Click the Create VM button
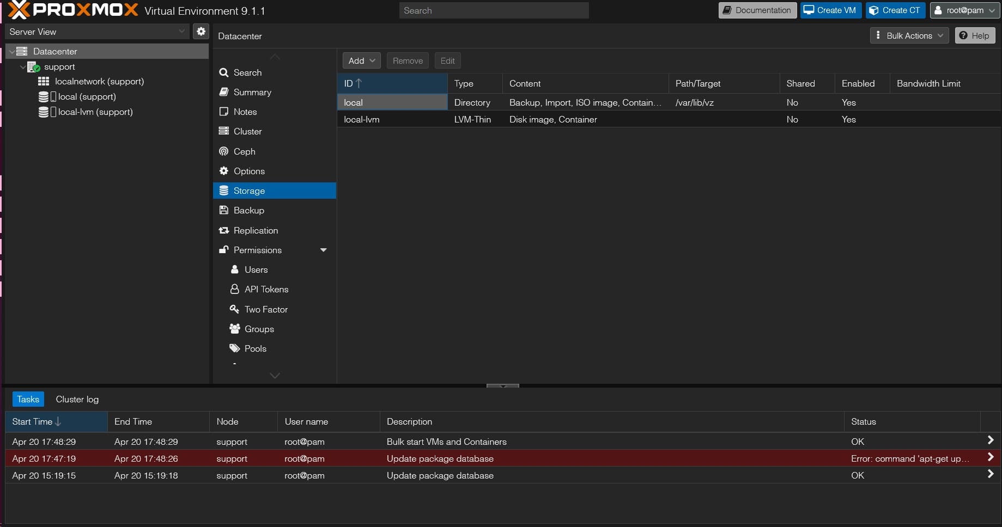This screenshot has height=527, width=1002. pos(830,10)
